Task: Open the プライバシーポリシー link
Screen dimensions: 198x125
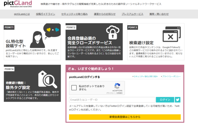Action: click(171, 76)
